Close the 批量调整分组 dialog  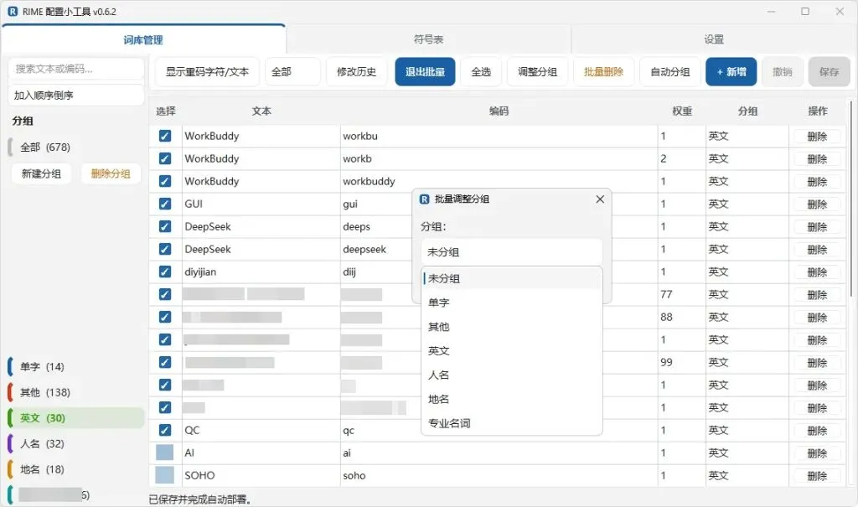tap(600, 199)
